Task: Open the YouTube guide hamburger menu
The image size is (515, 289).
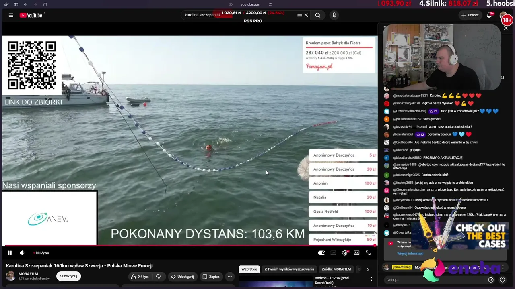Action: click(x=11, y=15)
